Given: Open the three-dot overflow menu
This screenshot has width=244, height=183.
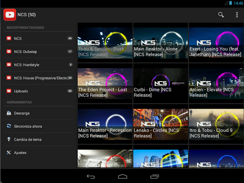Looking at the screenshot, I should pyautogui.click(x=237, y=15).
